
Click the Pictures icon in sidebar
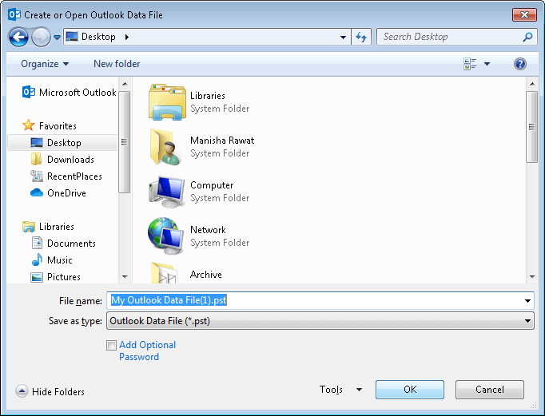point(37,277)
